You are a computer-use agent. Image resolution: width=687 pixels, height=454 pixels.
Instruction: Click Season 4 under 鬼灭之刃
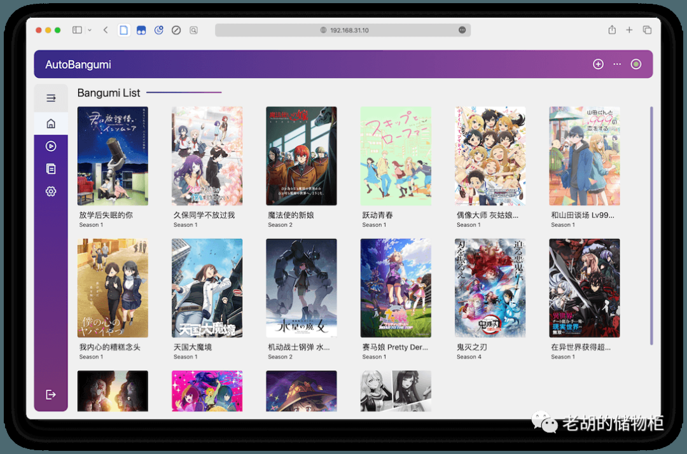[469, 357]
